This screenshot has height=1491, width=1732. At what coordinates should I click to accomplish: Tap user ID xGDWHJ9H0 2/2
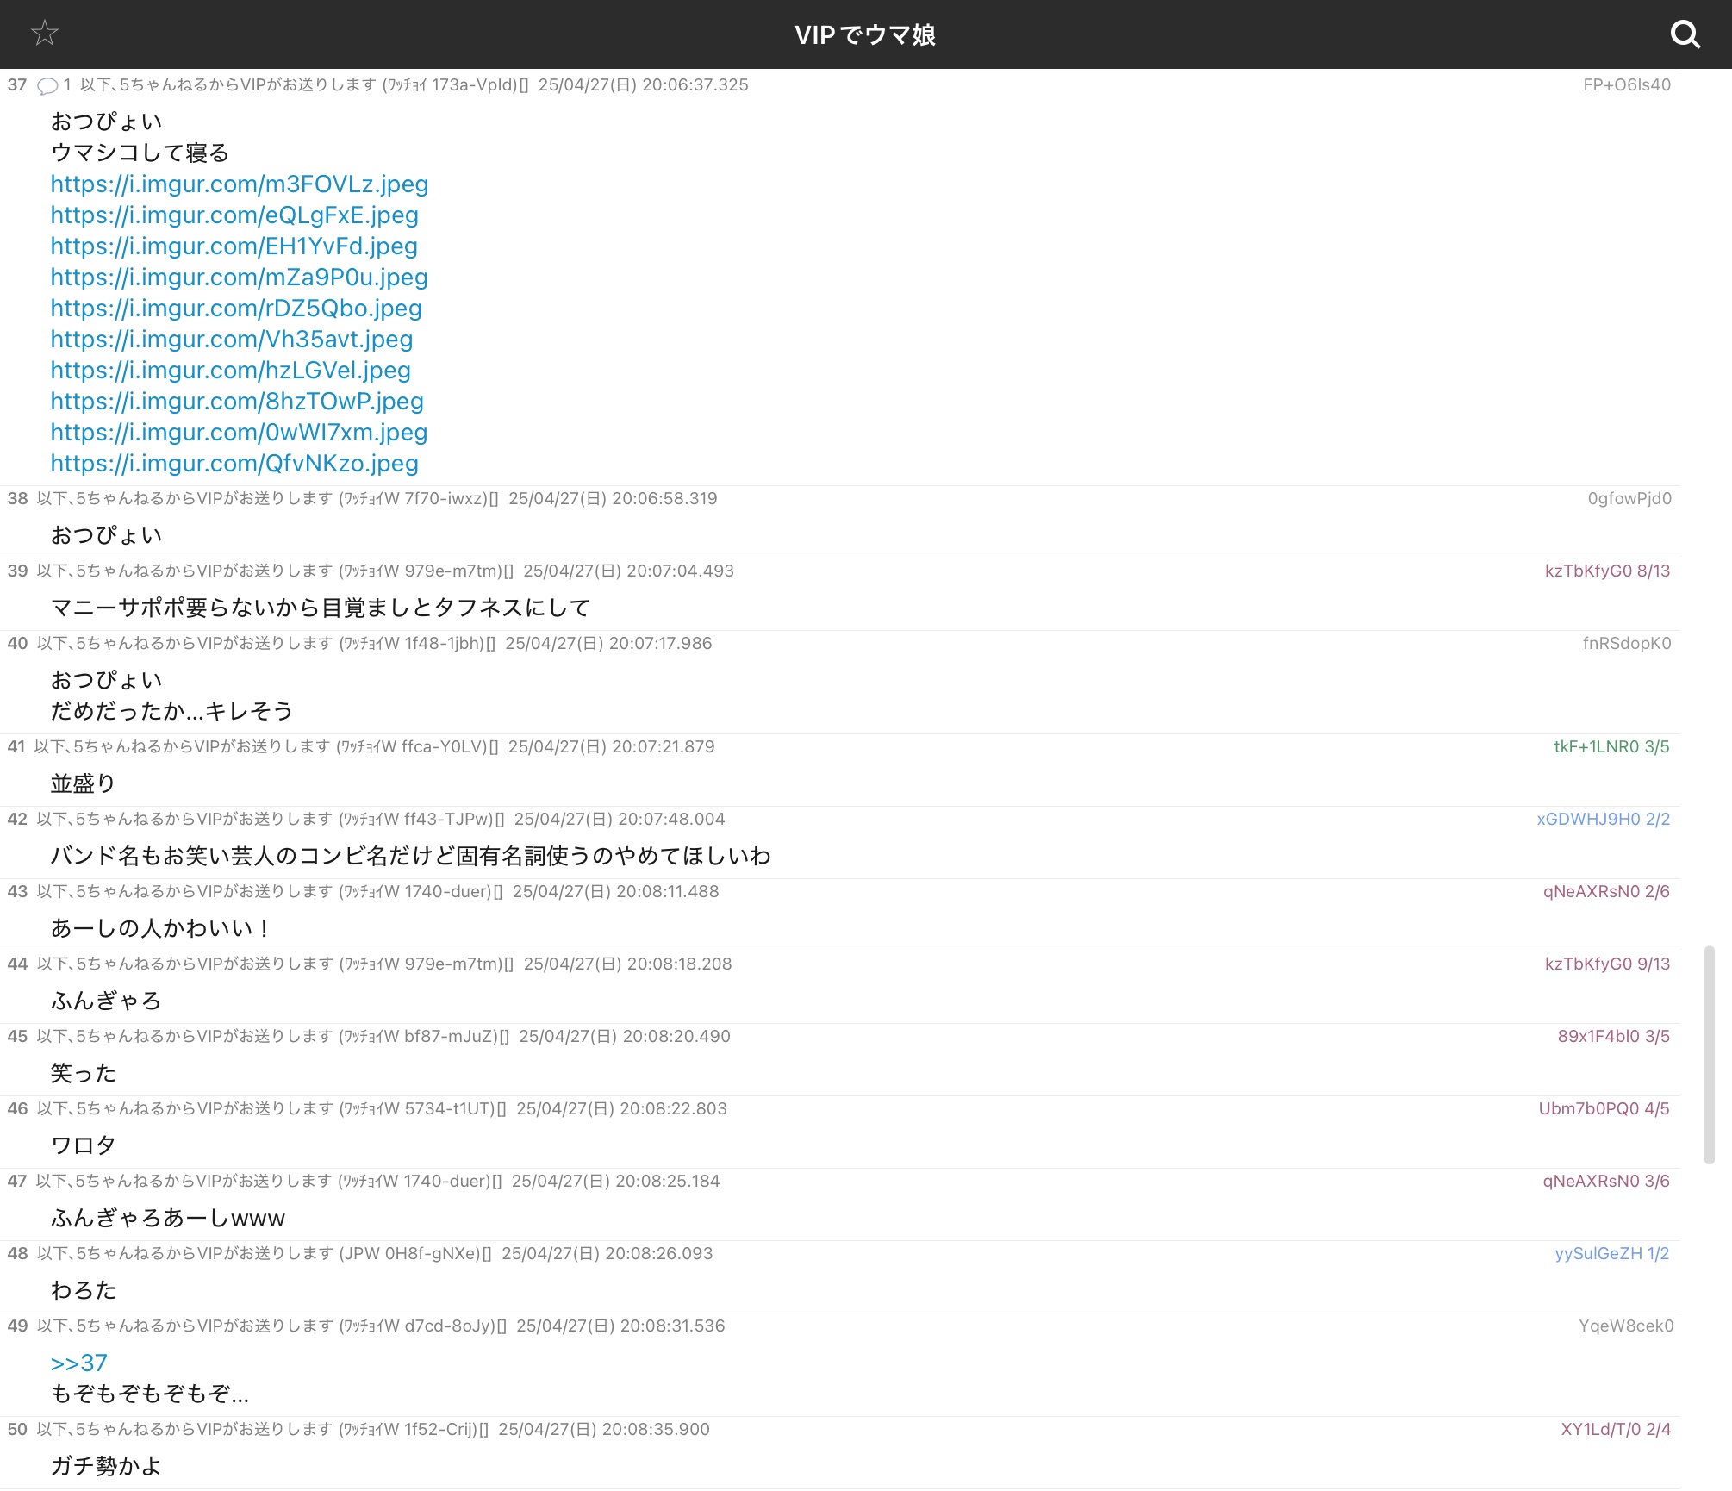[1603, 819]
